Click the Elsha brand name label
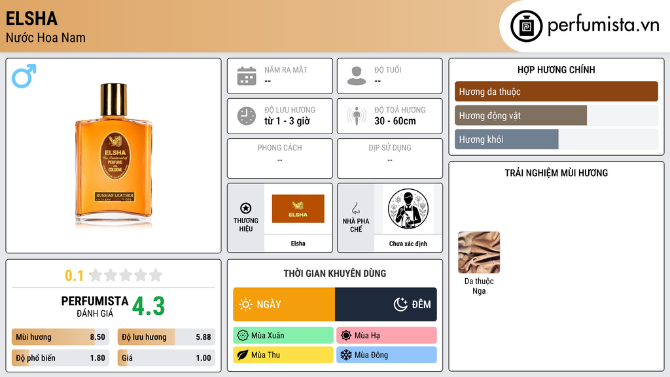Screen dimensions: 670x377 point(298,243)
